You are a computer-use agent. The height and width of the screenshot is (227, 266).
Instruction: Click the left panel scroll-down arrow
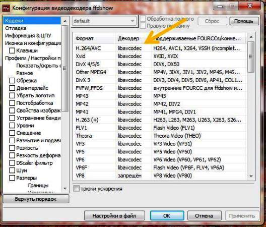[x=65, y=188]
